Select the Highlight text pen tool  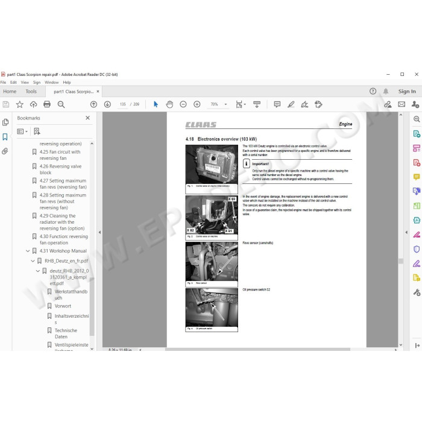(x=291, y=104)
